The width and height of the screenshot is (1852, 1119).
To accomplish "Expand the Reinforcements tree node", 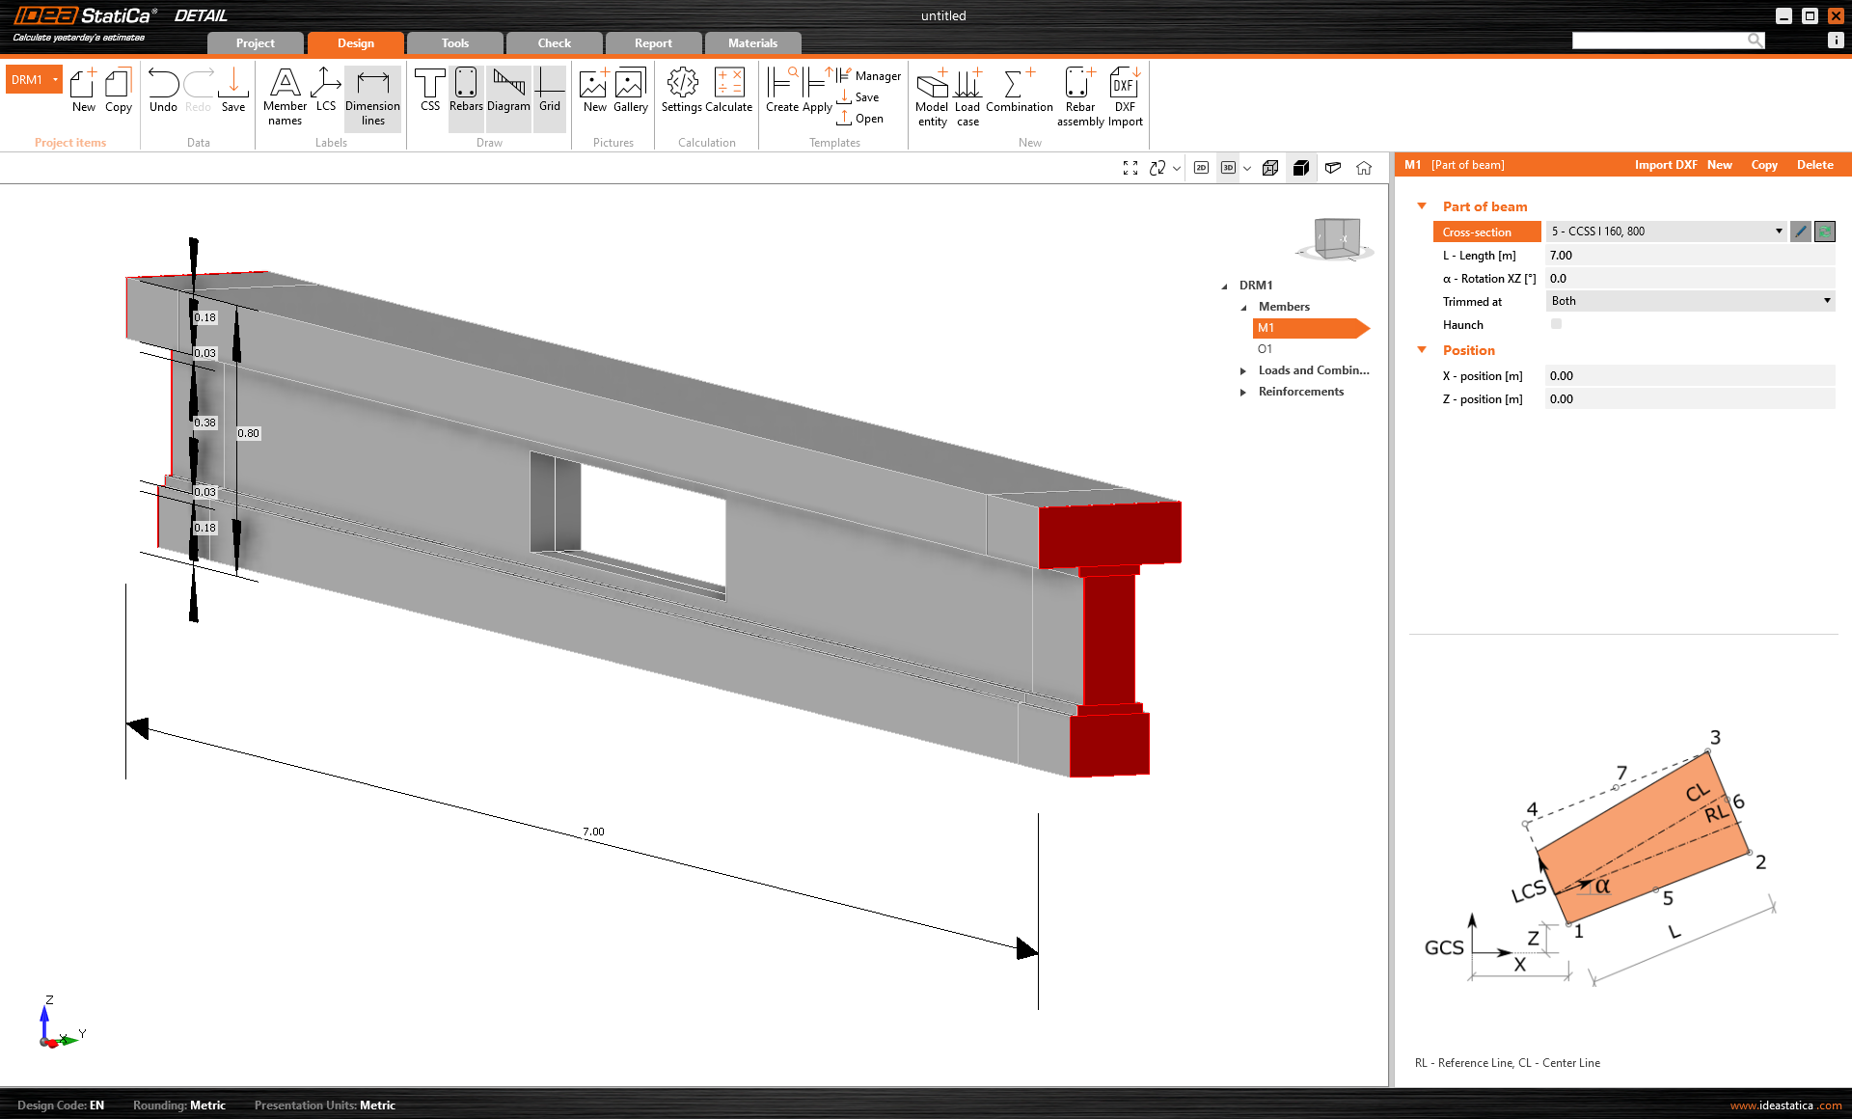I will (x=1243, y=392).
